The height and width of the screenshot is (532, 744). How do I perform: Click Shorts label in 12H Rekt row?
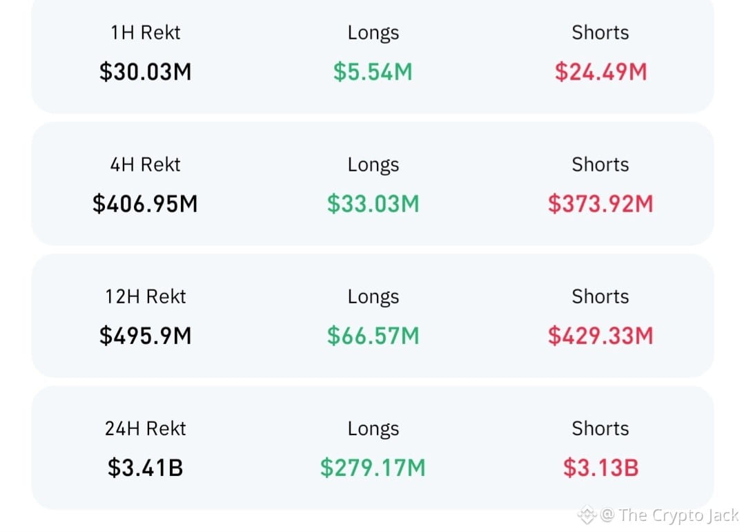point(600,297)
